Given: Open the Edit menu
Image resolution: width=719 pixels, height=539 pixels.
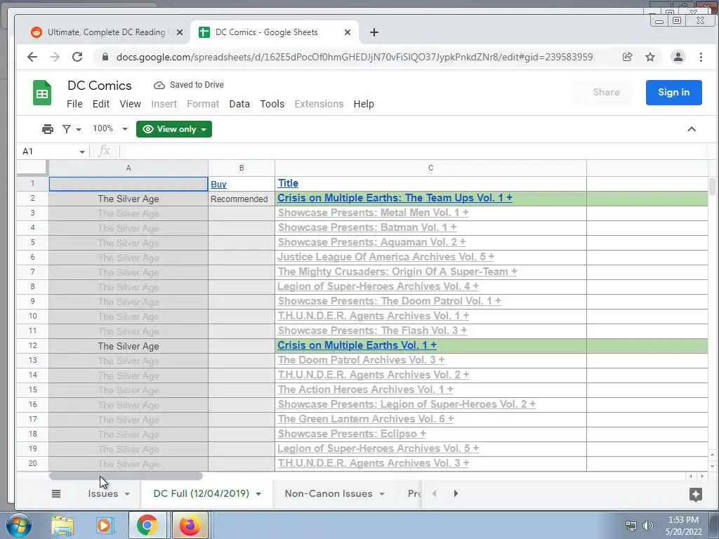Looking at the screenshot, I should [x=101, y=104].
